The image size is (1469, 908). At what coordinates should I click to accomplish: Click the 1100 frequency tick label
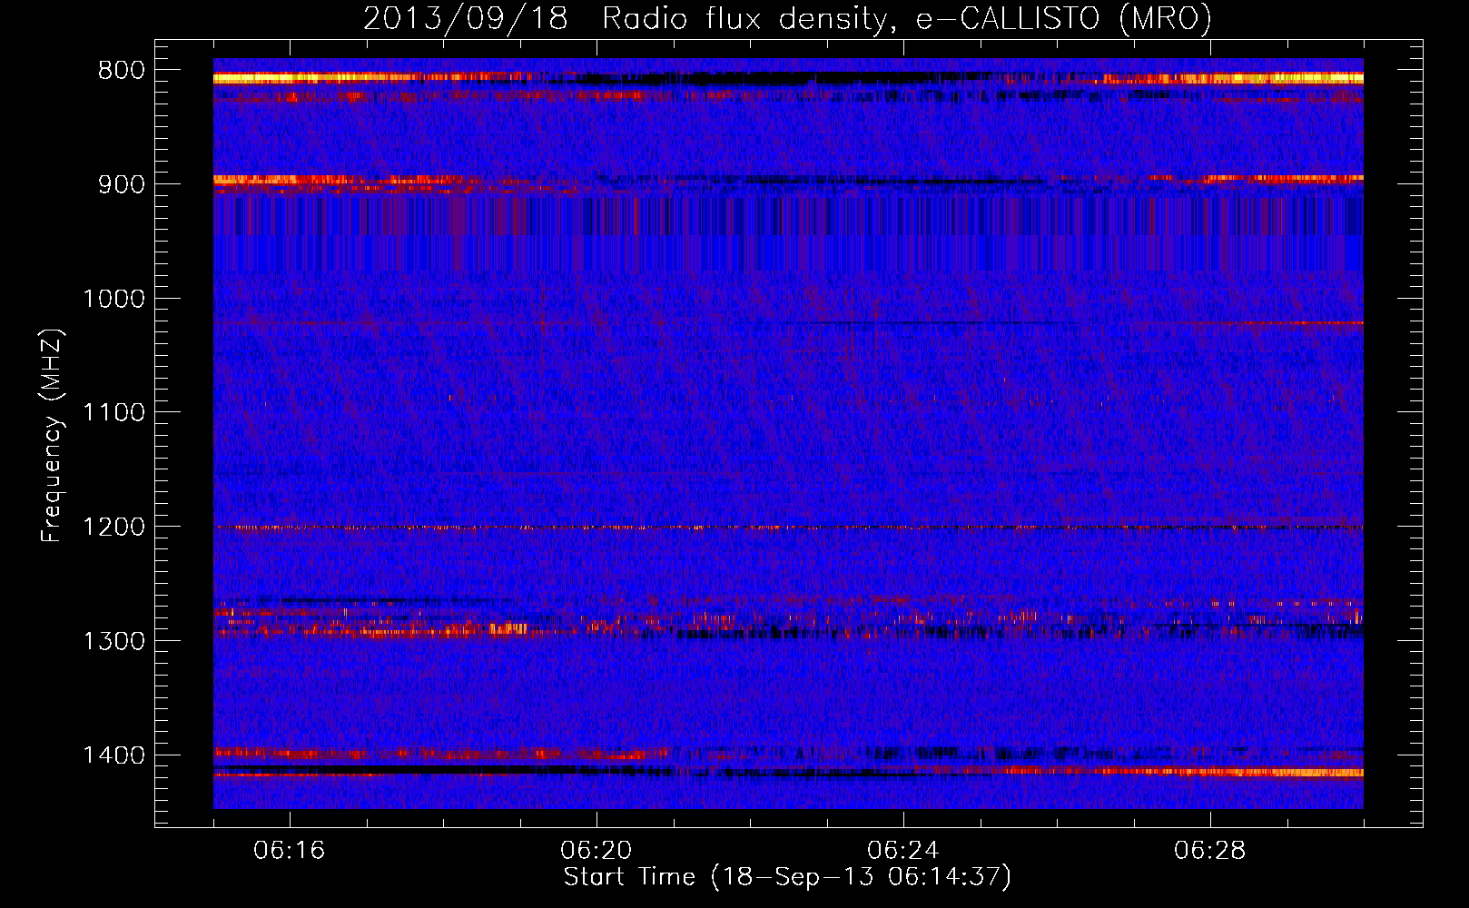[x=113, y=413]
